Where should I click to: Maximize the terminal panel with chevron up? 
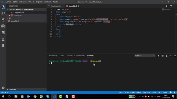coord(171,56)
